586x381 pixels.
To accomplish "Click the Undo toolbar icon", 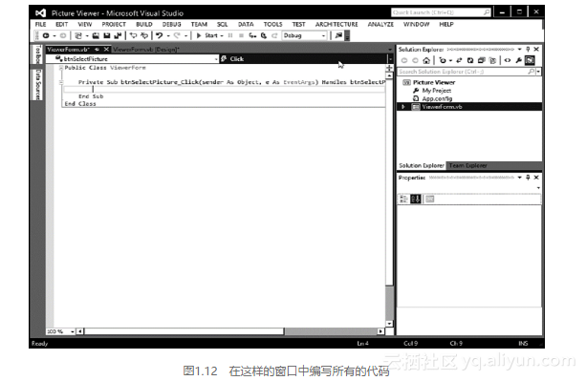I will [x=160, y=35].
